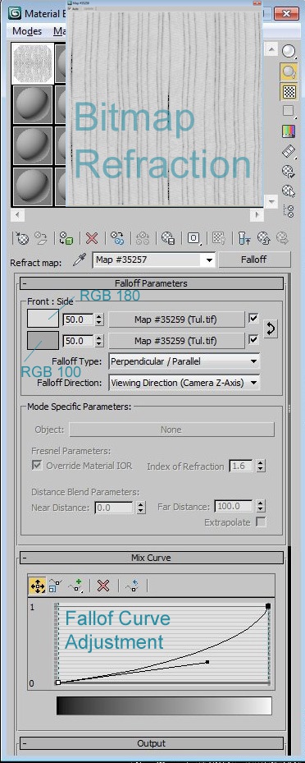
Task: Toggle the Backlight icon
Action: tap(289, 72)
